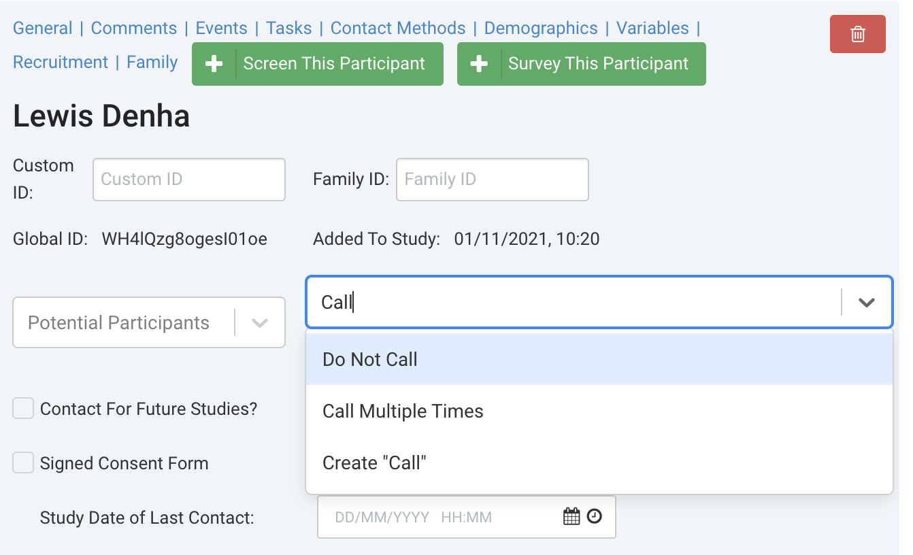Navigate to the Demographics link
This screenshot has height=555, width=913.
[541, 29]
